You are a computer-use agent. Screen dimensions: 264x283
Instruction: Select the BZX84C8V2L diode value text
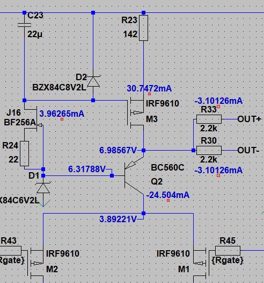59,88
